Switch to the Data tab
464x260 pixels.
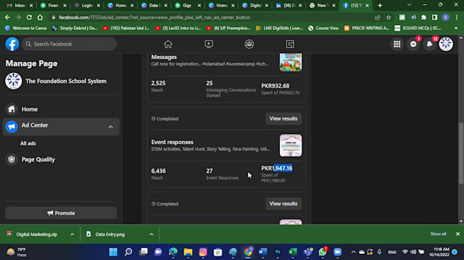tap(154, 5)
